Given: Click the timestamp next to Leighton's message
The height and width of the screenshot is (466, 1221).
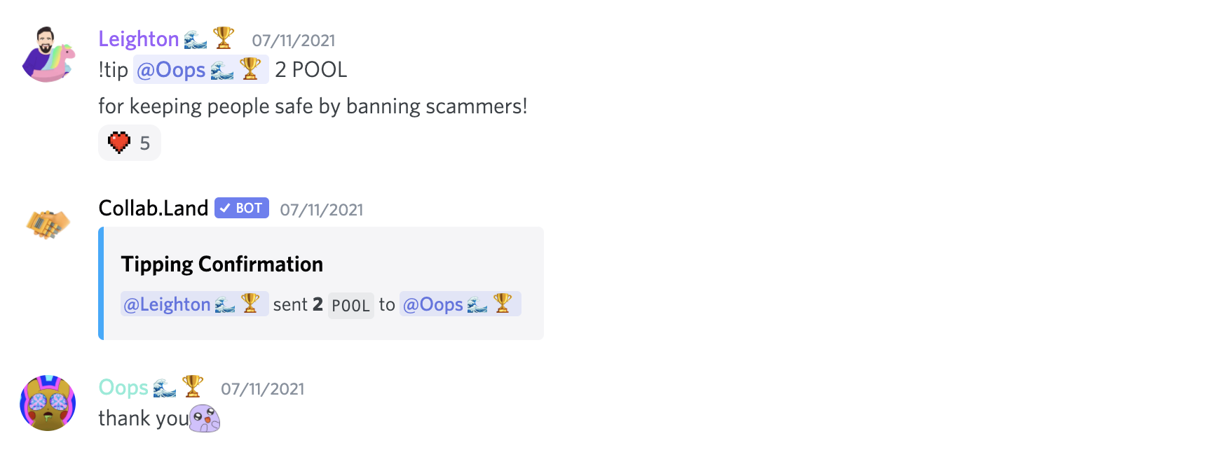Looking at the screenshot, I should tap(294, 41).
